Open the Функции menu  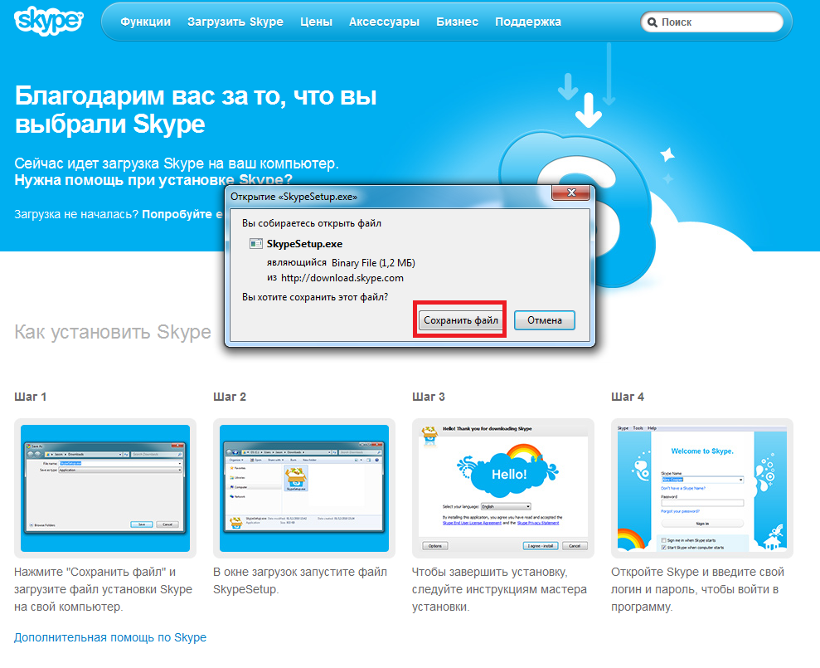(145, 22)
